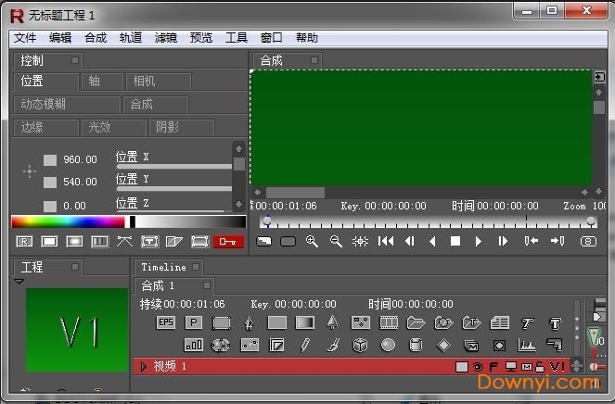Toggle visibility eye on 视频 1 track
Image resolution: width=615 pixels, height=404 pixels.
478,367
